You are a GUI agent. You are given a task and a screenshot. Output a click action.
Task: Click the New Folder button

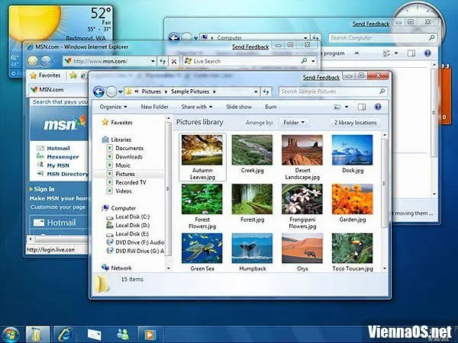[x=154, y=107]
